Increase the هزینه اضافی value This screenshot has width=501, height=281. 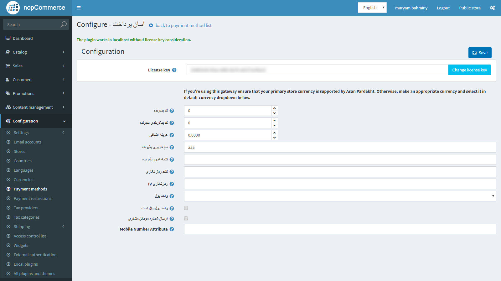[275, 133]
